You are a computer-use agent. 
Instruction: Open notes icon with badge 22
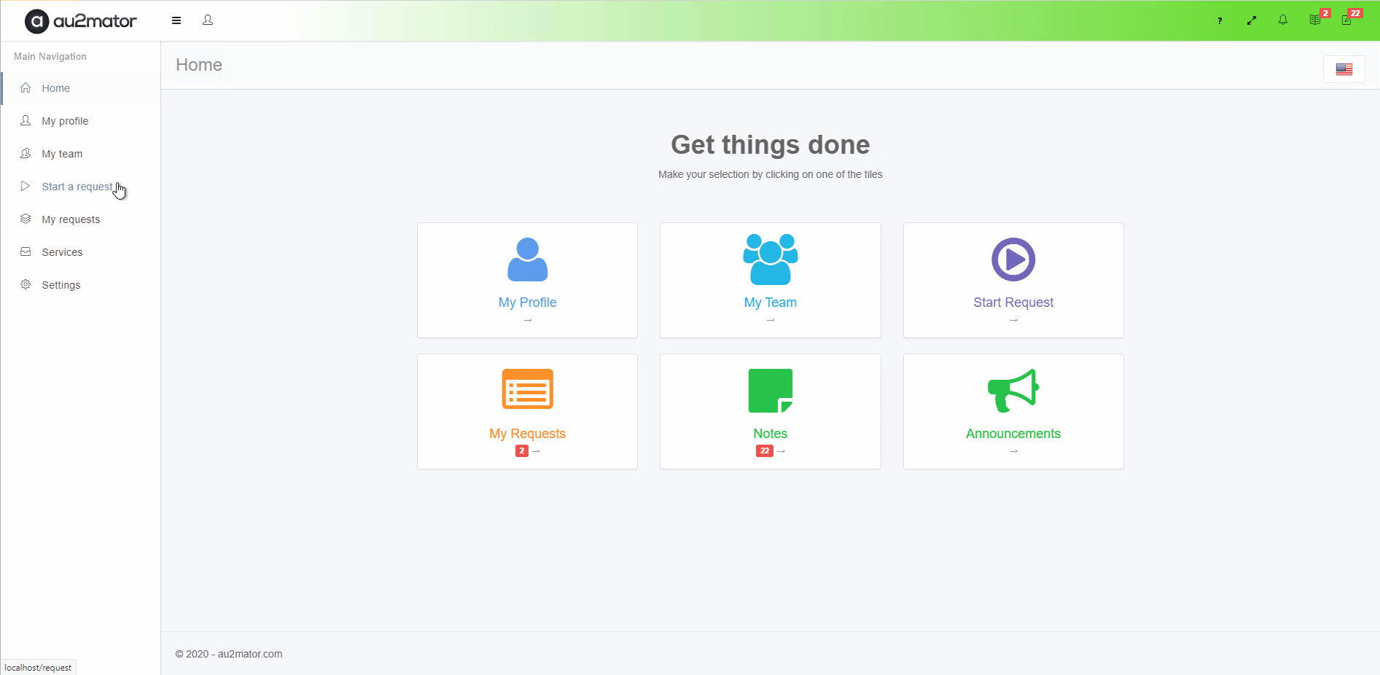(x=1347, y=20)
